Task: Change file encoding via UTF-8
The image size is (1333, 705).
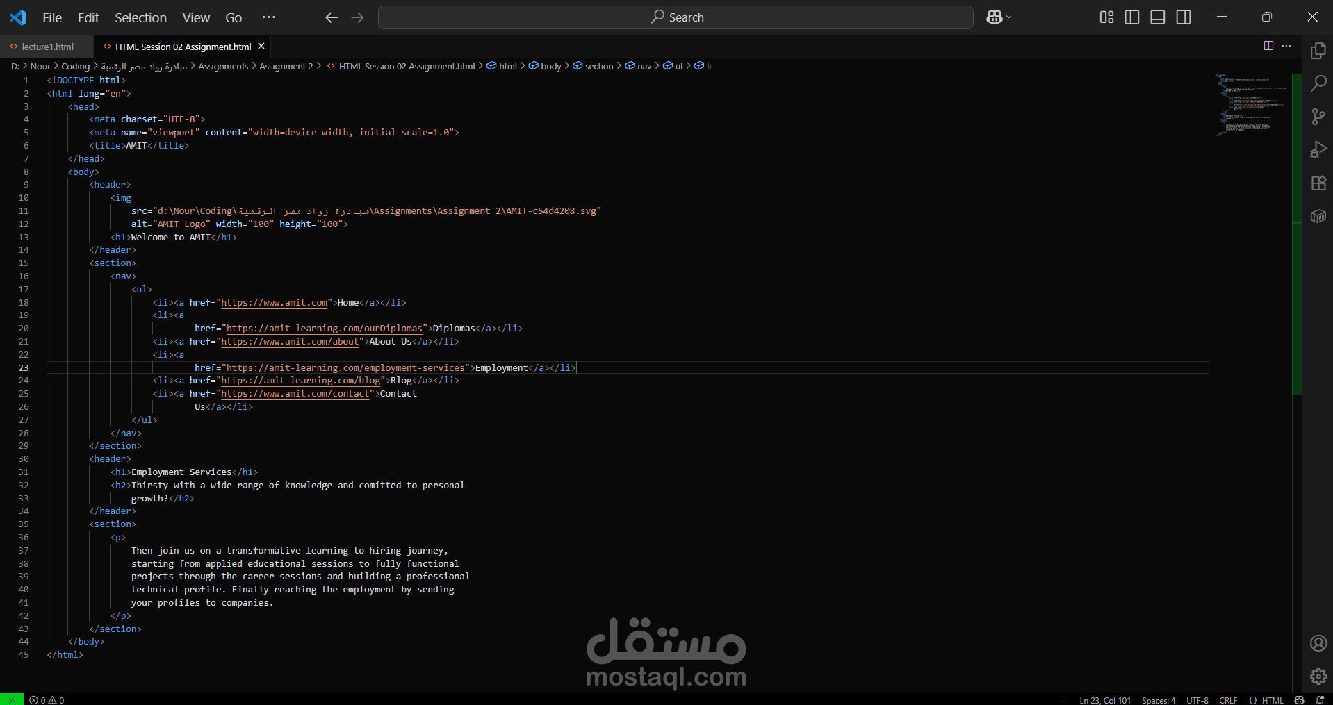Action: tap(1197, 699)
